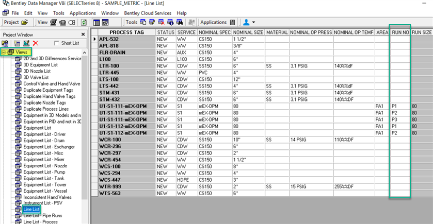Click the P3 run number cell
Image resolution: width=433 pixels, height=224 pixels.
coord(400,119)
